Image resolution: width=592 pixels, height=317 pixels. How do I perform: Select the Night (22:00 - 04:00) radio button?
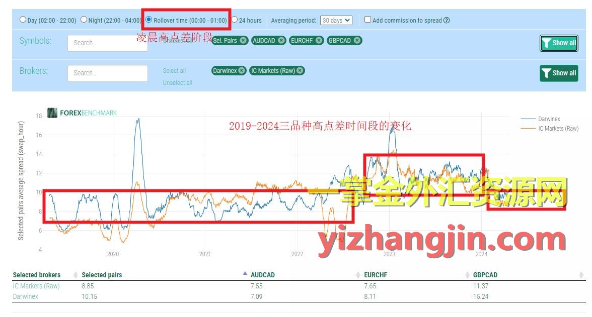point(84,20)
